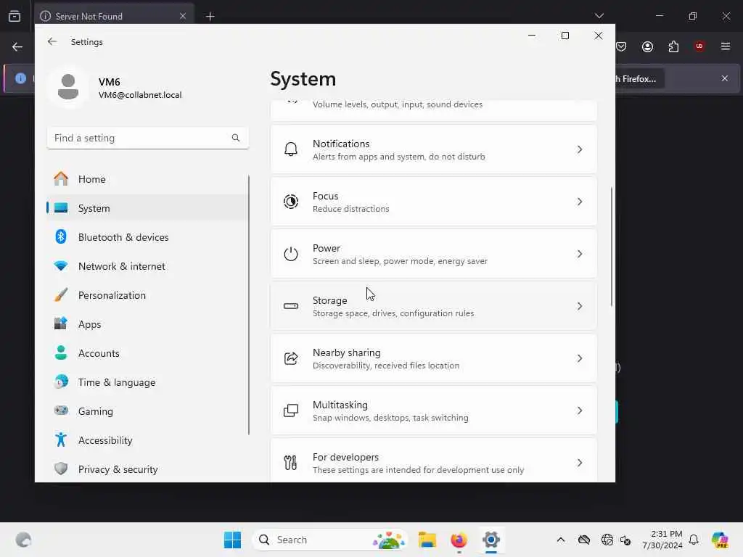Viewport: 743px width, 557px height.
Task: Expand the Storage row chevron
Action: coord(580,306)
